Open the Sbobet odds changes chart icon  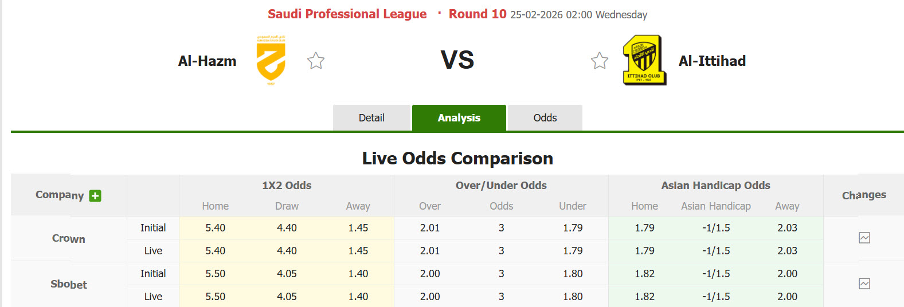(x=864, y=284)
